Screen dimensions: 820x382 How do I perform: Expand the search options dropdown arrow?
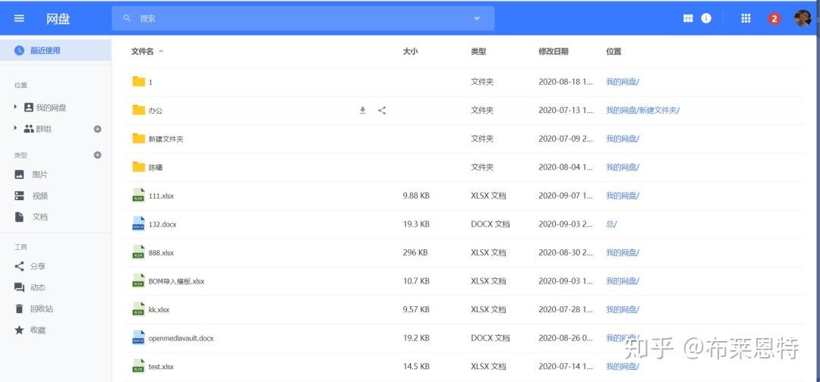click(477, 18)
